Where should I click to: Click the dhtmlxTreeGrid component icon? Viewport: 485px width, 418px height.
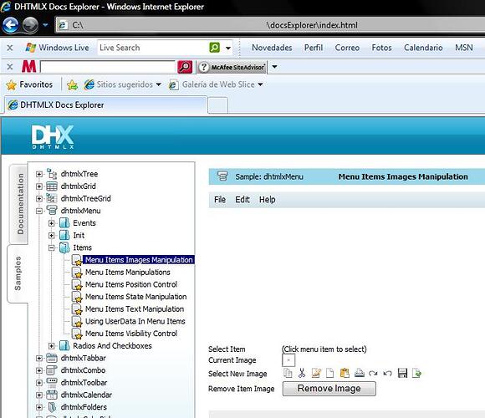coord(52,198)
